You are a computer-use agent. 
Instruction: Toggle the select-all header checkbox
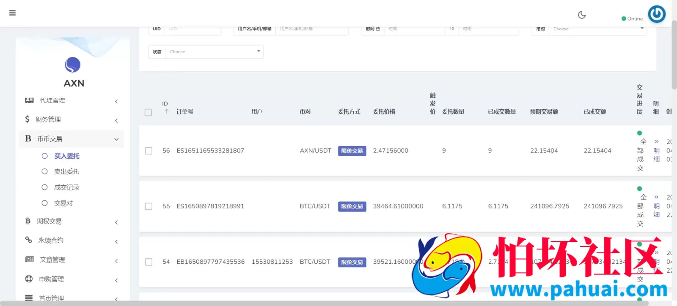point(148,112)
